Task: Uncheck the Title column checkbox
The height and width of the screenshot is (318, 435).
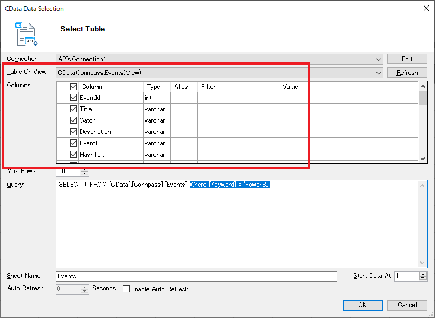Action: (73, 109)
